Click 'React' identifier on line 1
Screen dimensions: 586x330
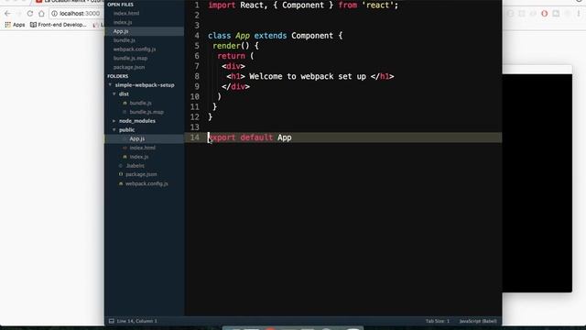252,5
